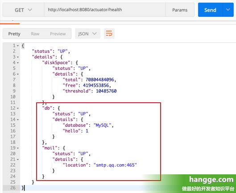Viewport: 236px width, 193px height.
Task: Collapse root object at line 1
Action: tap(18, 45)
